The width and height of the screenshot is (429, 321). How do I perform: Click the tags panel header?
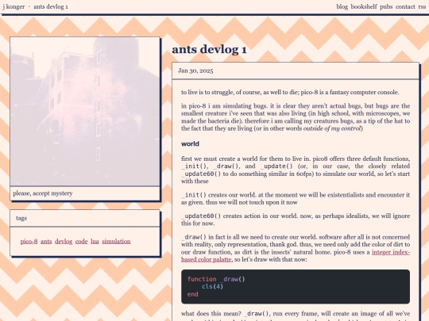(85, 218)
